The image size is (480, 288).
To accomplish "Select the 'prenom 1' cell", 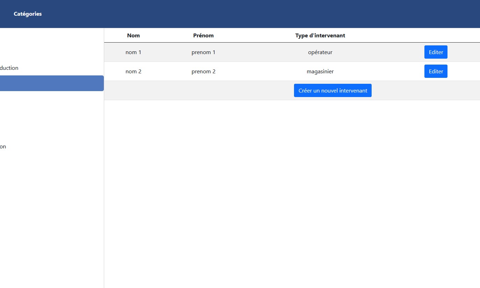I will point(203,52).
